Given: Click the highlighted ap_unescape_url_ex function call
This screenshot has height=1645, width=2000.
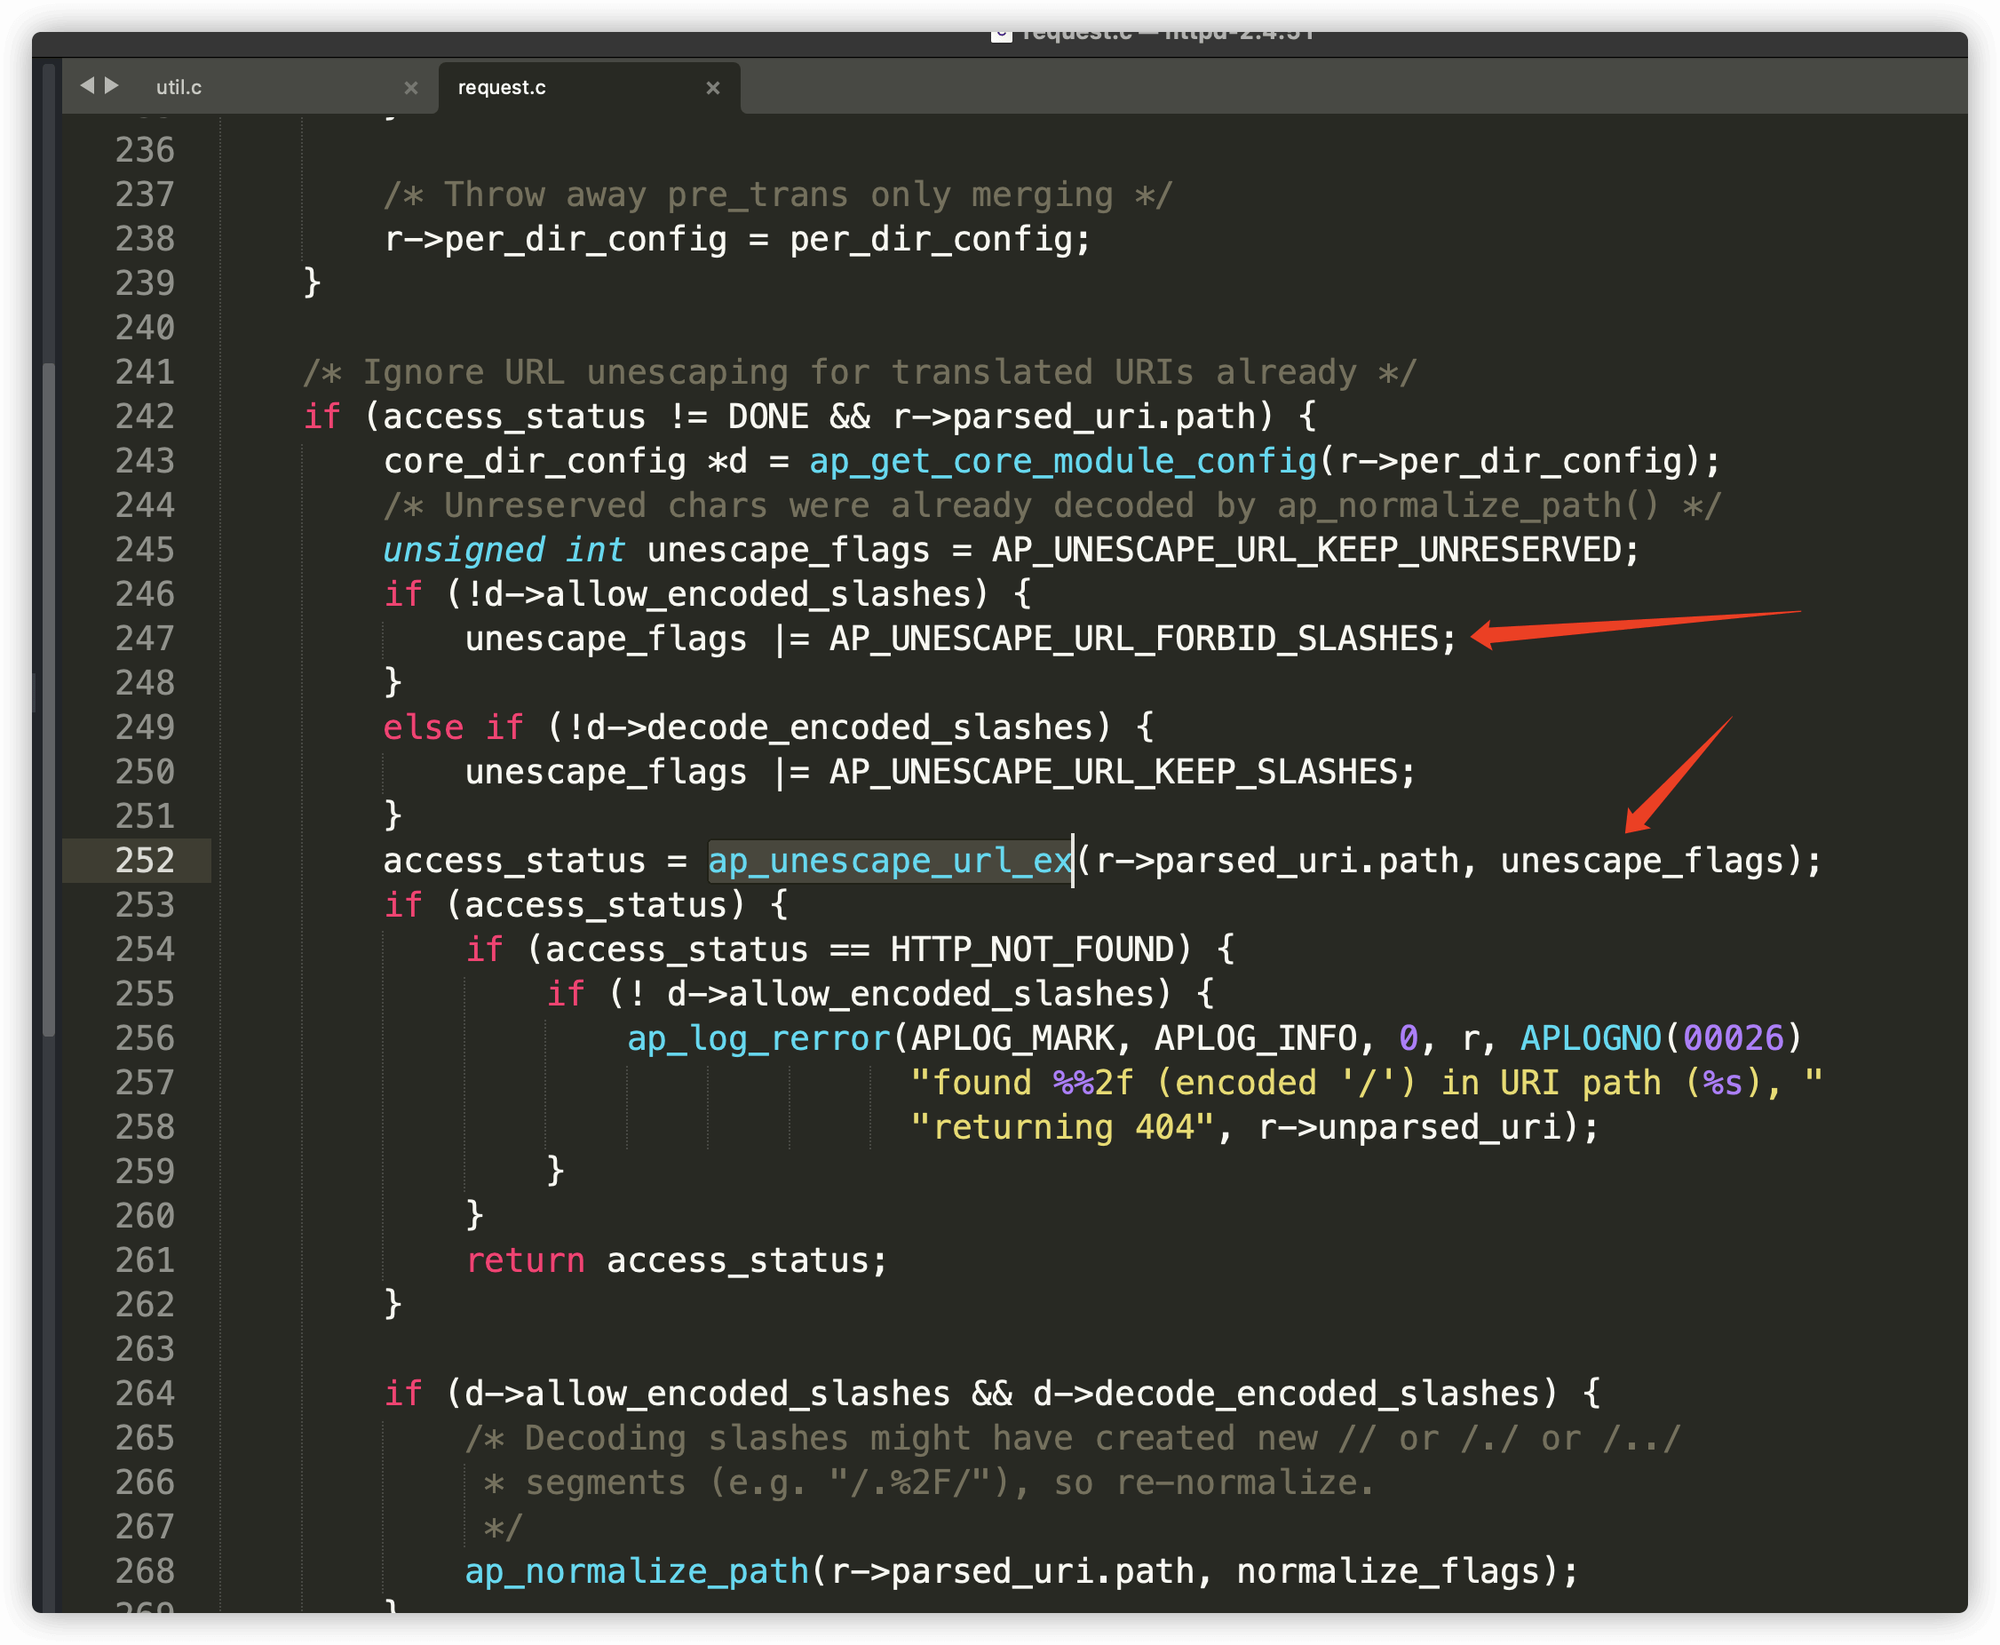Looking at the screenshot, I should pyautogui.click(x=890, y=861).
